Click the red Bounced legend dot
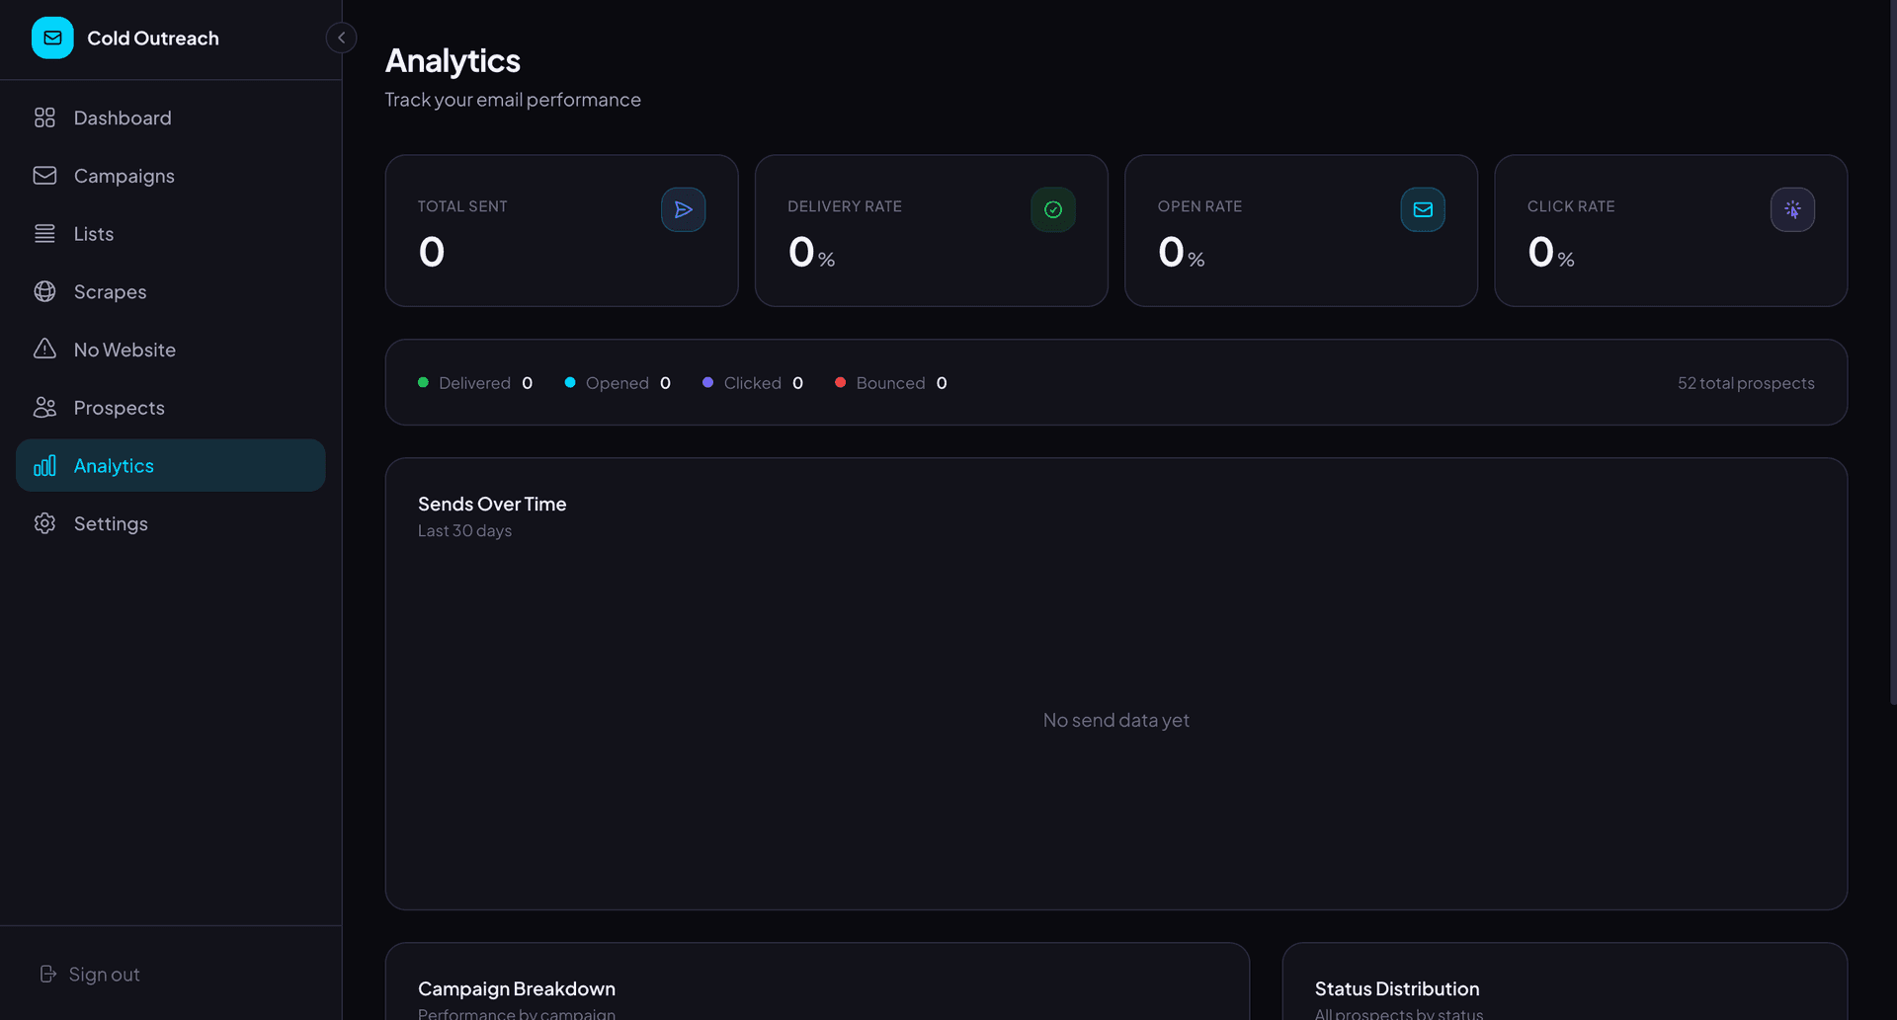The image size is (1897, 1020). click(x=840, y=382)
